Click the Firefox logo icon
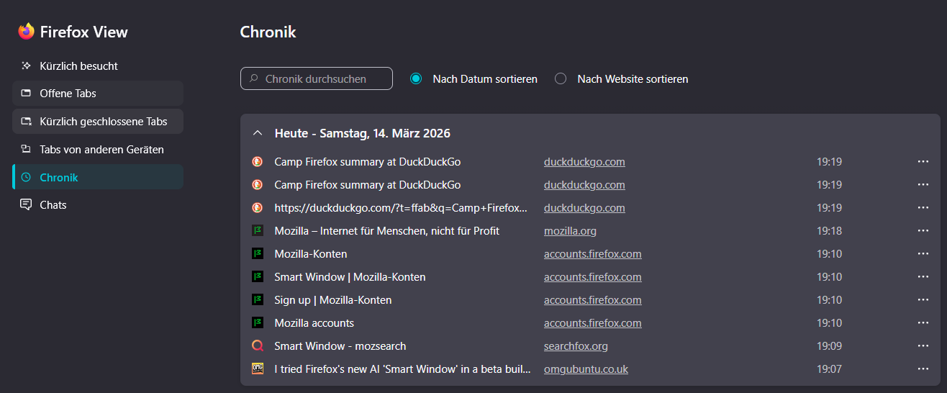 click(27, 31)
